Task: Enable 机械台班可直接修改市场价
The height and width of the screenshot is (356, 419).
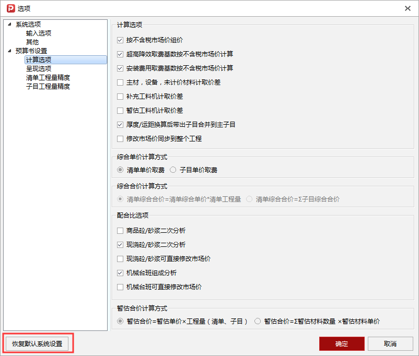Action: coord(119,287)
